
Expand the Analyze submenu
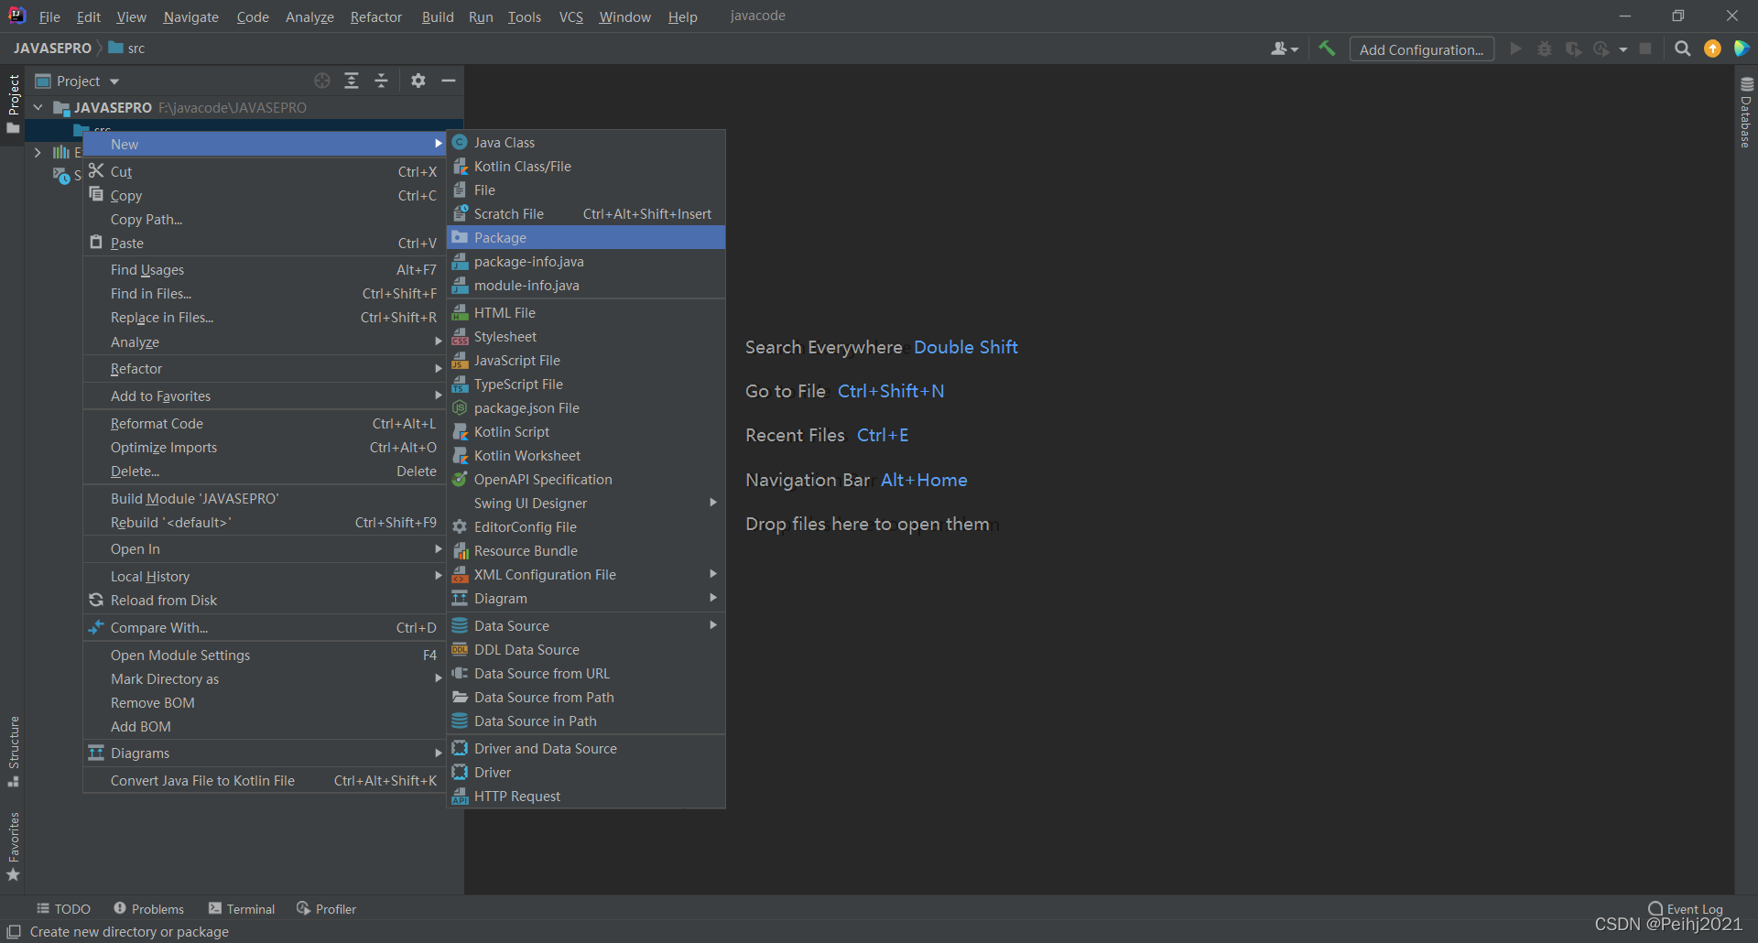[x=264, y=342]
